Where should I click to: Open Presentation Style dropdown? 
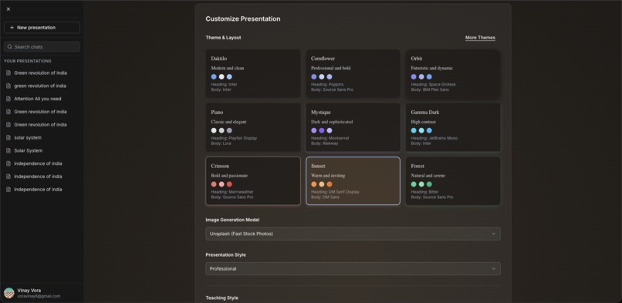[353, 268]
